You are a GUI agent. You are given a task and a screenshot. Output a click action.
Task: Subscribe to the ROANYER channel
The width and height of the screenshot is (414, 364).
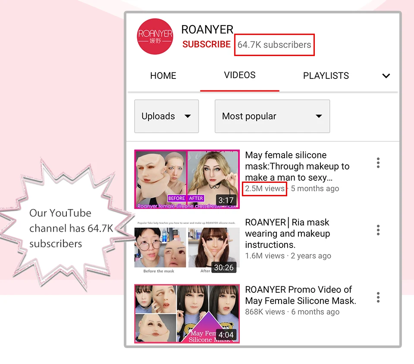click(x=207, y=44)
